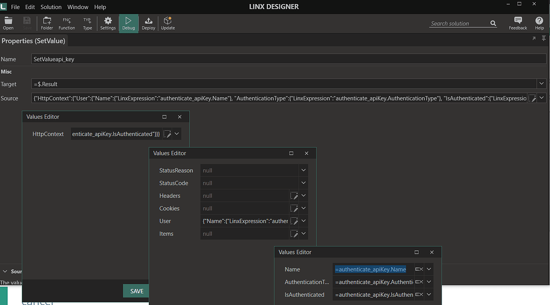Viewport: 550px width, 305px height.
Task: Click the AuthenticationType value field
Action: (x=373, y=282)
